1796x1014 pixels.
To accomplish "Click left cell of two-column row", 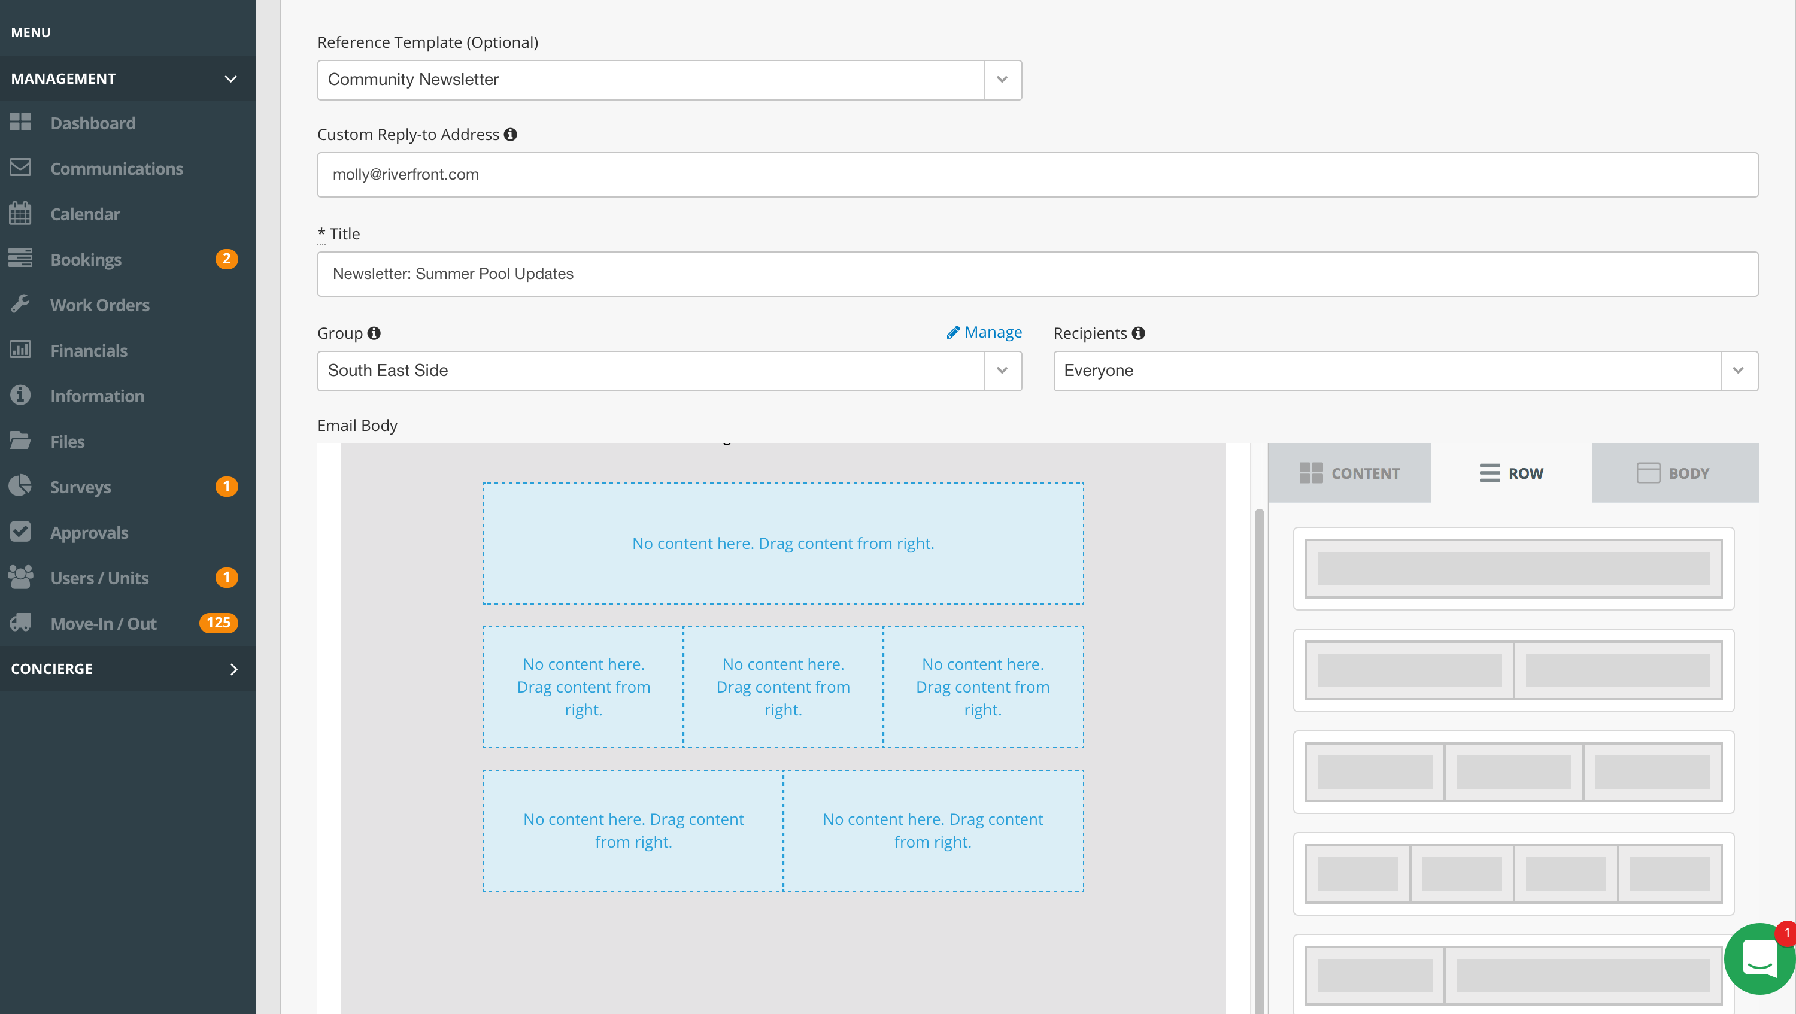I will 633,830.
